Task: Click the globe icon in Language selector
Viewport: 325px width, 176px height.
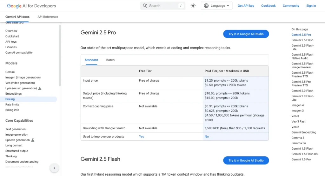Action: [x=206, y=6]
